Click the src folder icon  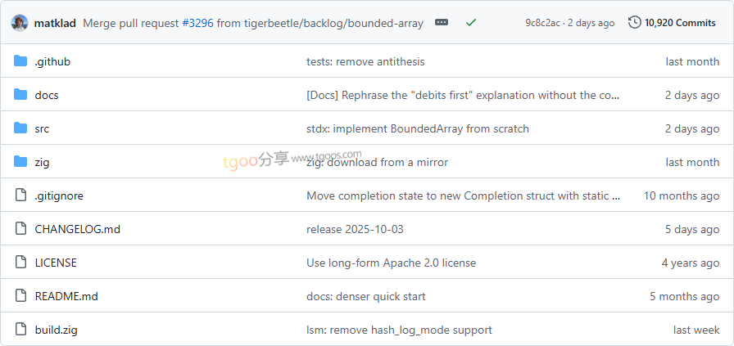point(20,128)
